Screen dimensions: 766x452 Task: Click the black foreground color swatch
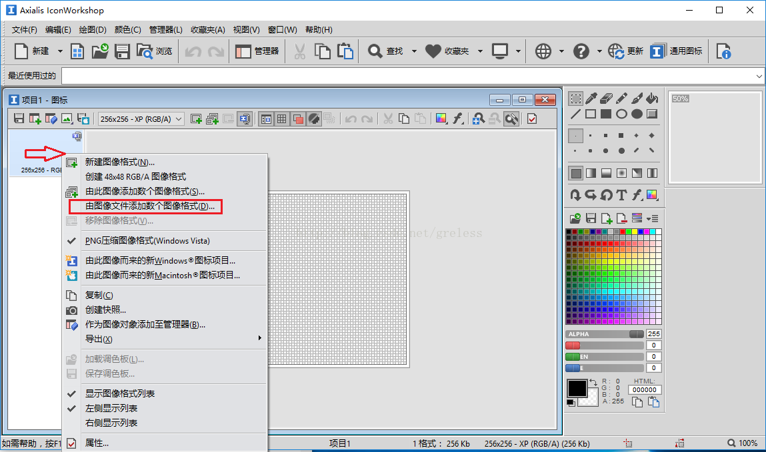pos(577,389)
